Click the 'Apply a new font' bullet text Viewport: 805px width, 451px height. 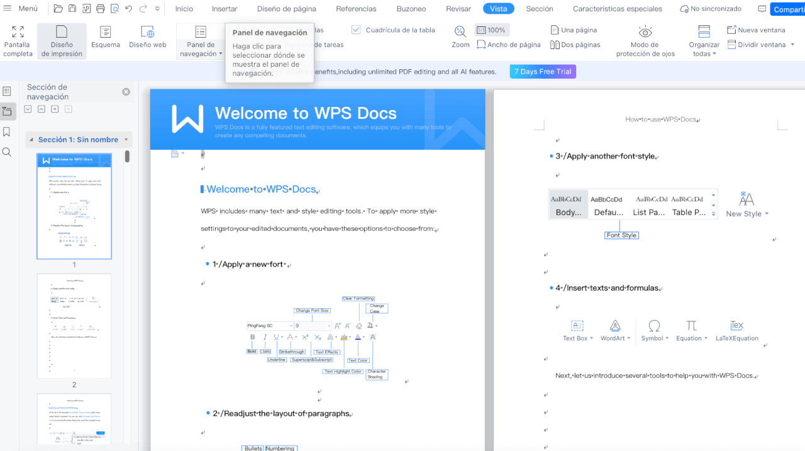click(249, 264)
